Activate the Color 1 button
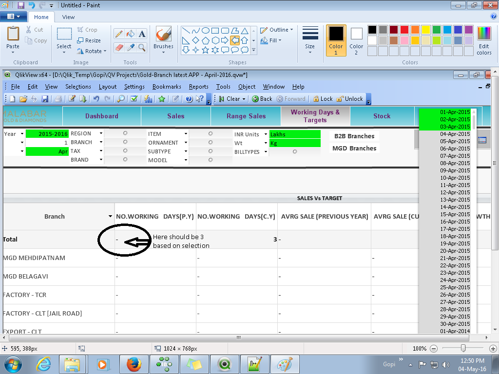Screen dimensions: 499x374 [x=336, y=40]
